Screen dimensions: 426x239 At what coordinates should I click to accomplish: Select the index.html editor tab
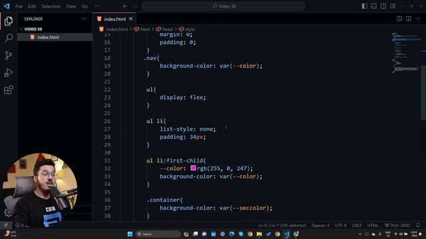(x=114, y=19)
